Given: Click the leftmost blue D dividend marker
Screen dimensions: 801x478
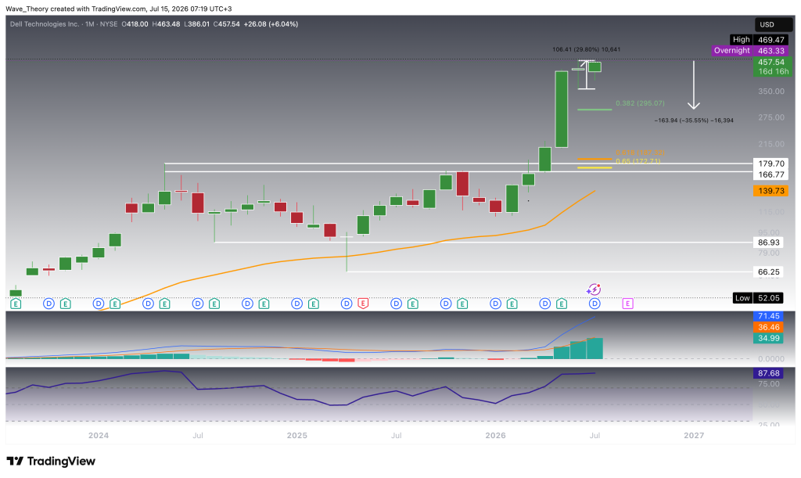Looking at the screenshot, I should point(48,304).
